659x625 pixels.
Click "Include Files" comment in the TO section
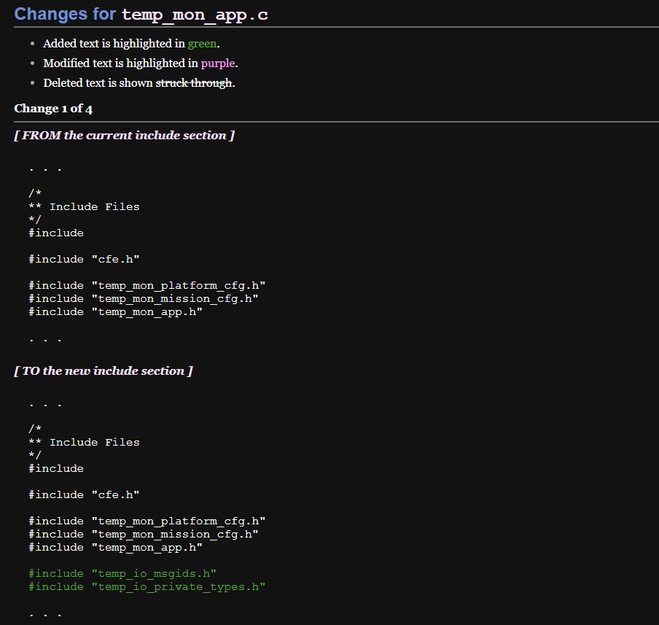(93, 443)
